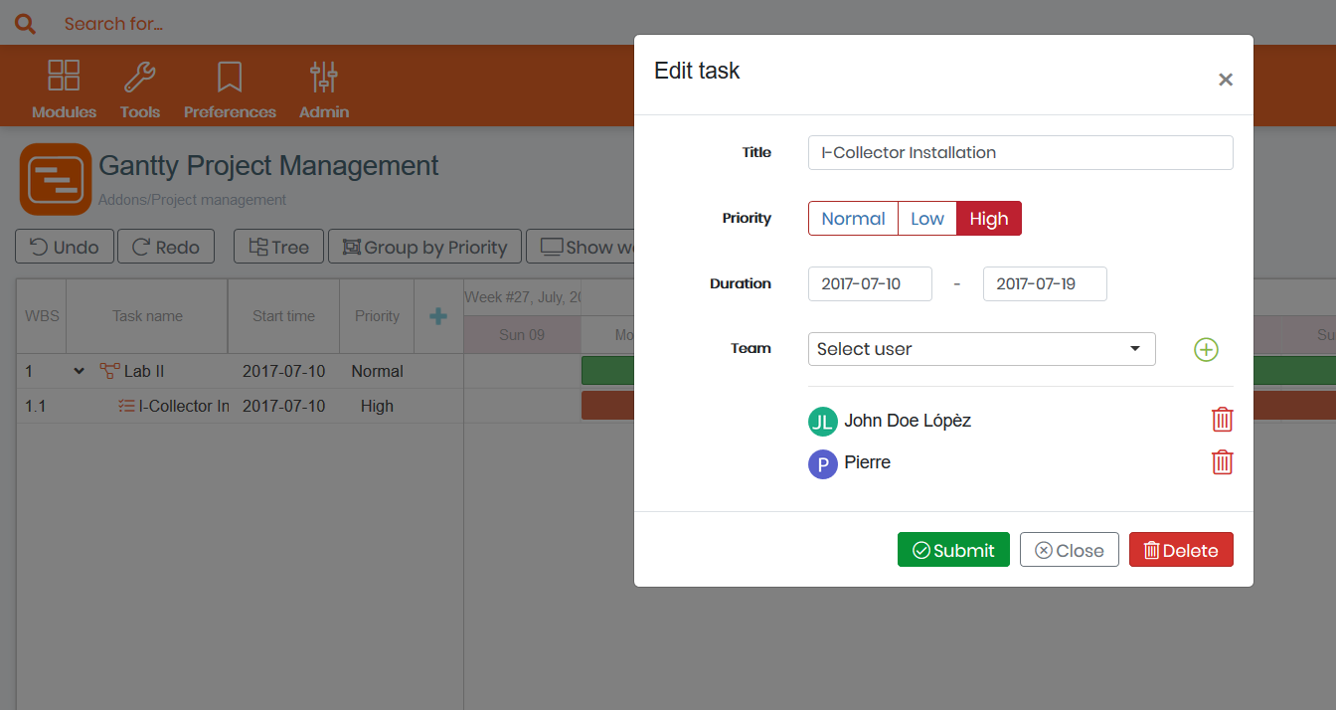Open the Select user dropdown

[981, 349]
